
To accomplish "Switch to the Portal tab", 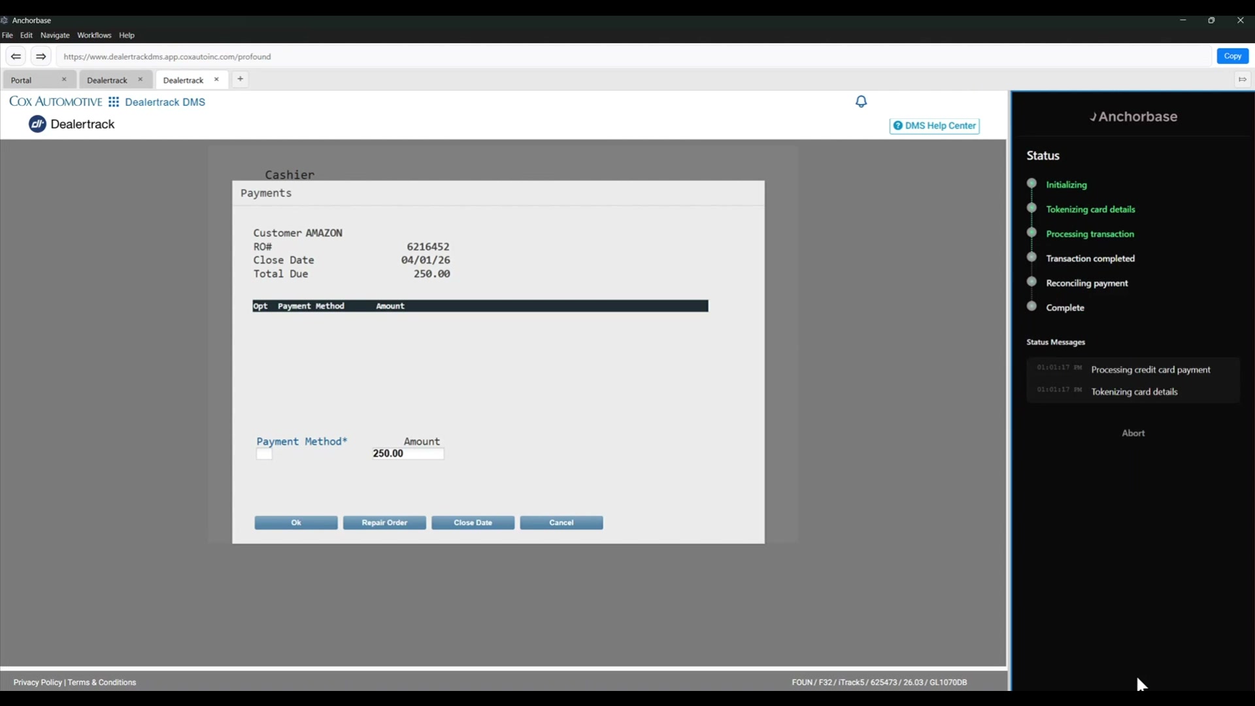I will click(39, 80).
